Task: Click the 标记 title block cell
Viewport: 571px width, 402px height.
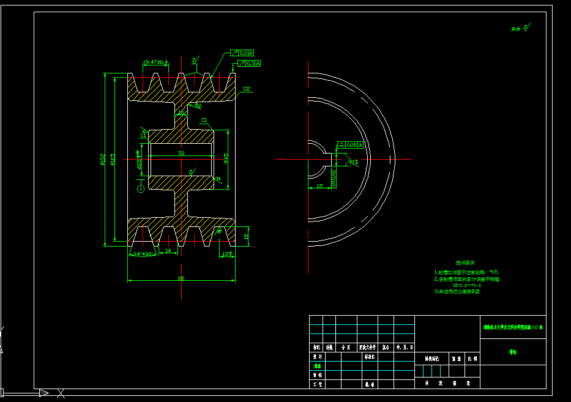Action: tap(316, 348)
